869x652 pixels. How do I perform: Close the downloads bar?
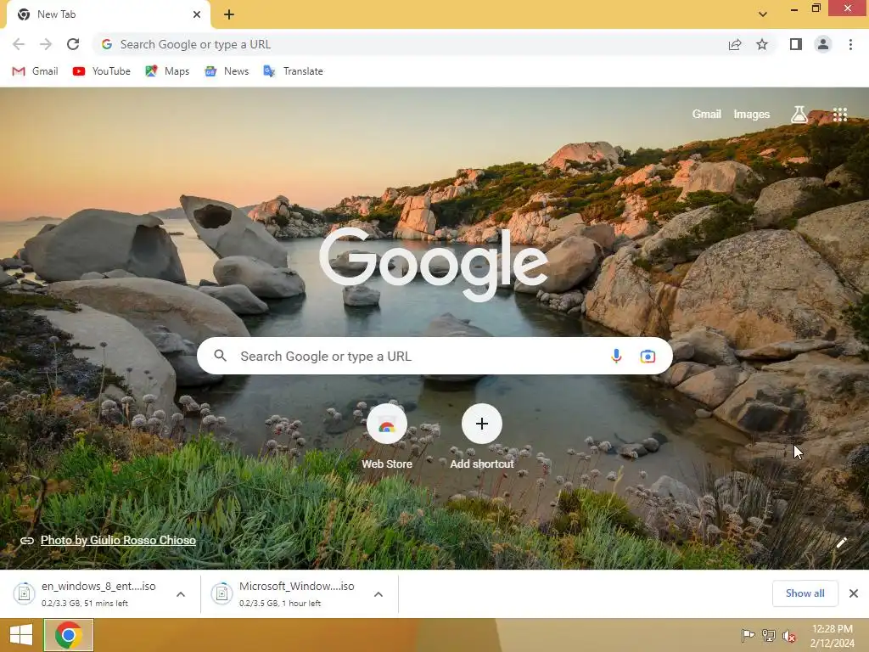click(x=854, y=593)
